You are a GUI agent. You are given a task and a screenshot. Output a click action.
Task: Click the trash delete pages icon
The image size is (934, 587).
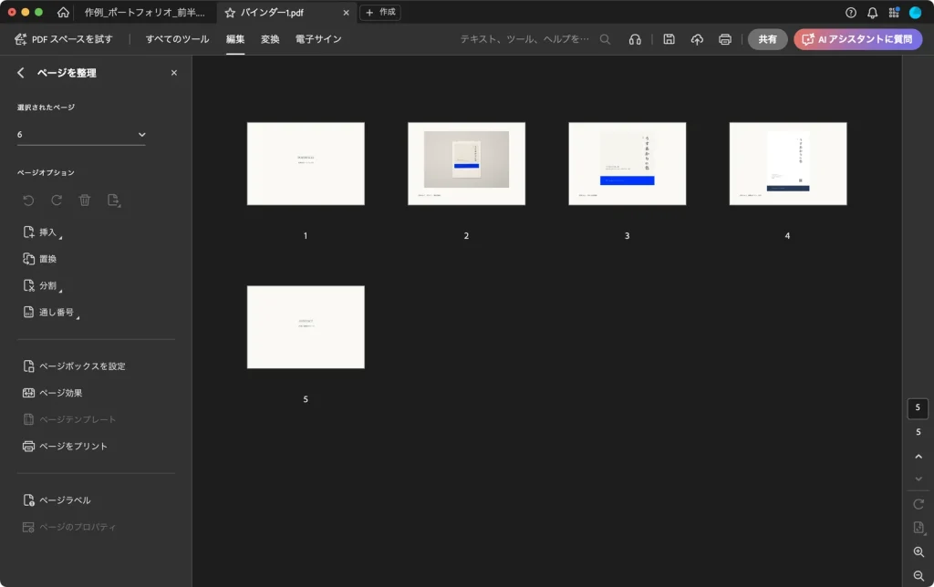85,200
